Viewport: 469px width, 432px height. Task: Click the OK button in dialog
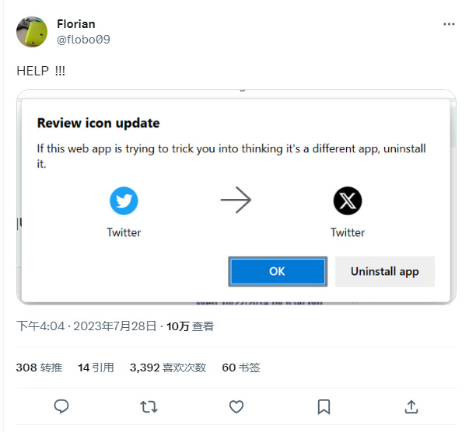[278, 271]
